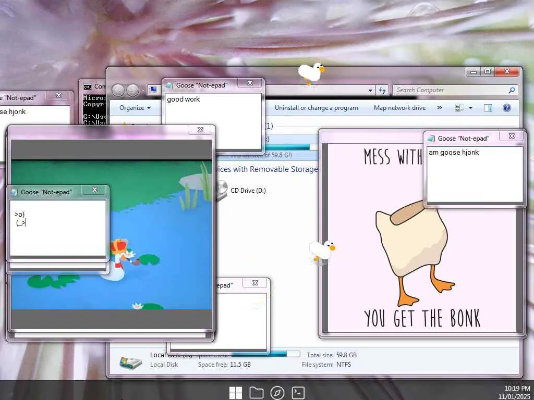Minimize the Explorer Computer window

[474, 71]
